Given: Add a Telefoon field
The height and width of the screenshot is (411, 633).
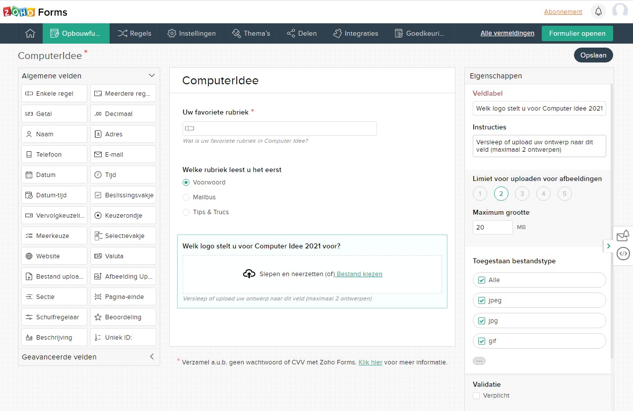Looking at the screenshot, I should coord(55,154).
